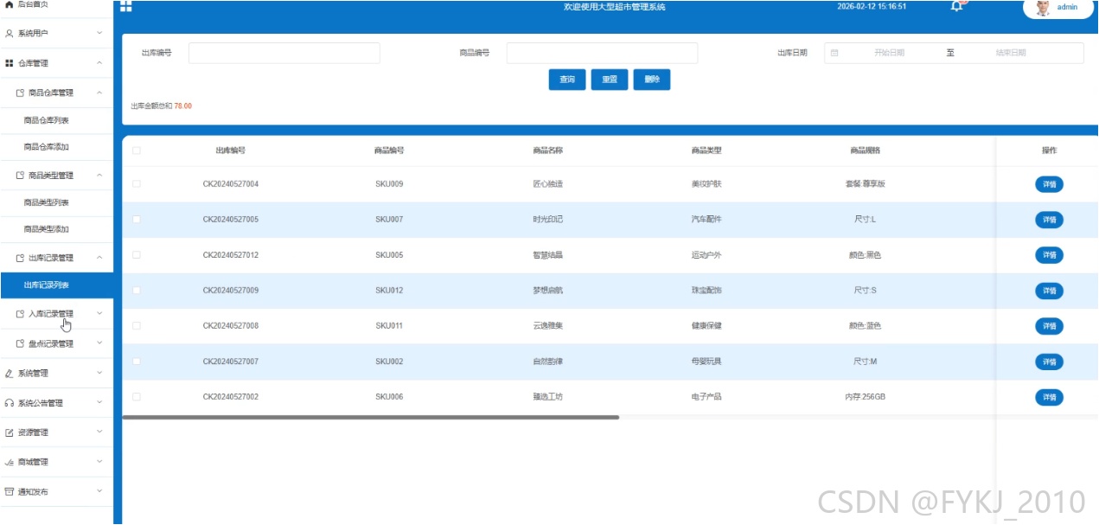
Task: Collapse 仓库管理 using its chevron
Action: coord(99,63)
